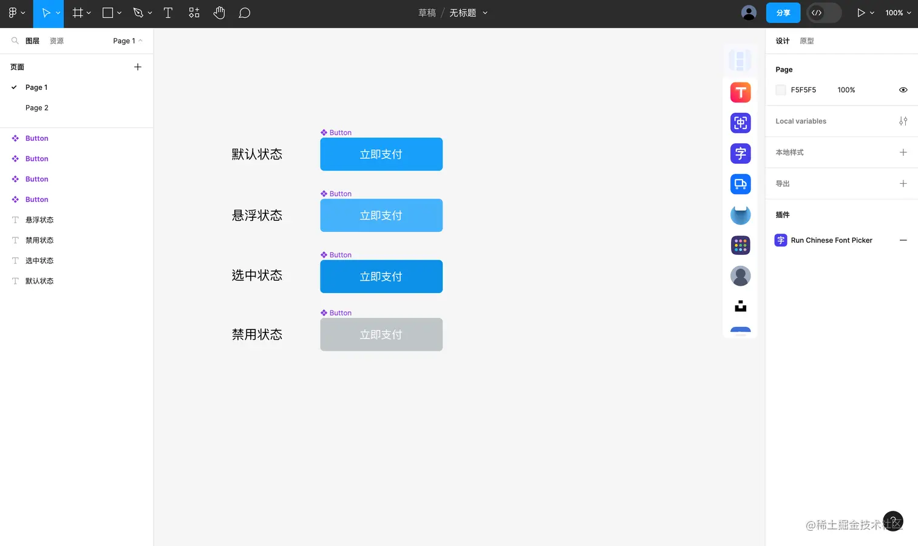Open the Local variables settings icon
This screenshot has width=918, height=546.
903,121
